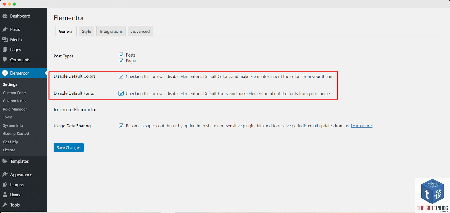Toggle the Disable Default Colors checkbox
The image size is (450, 213).
(x=121, y=76)
